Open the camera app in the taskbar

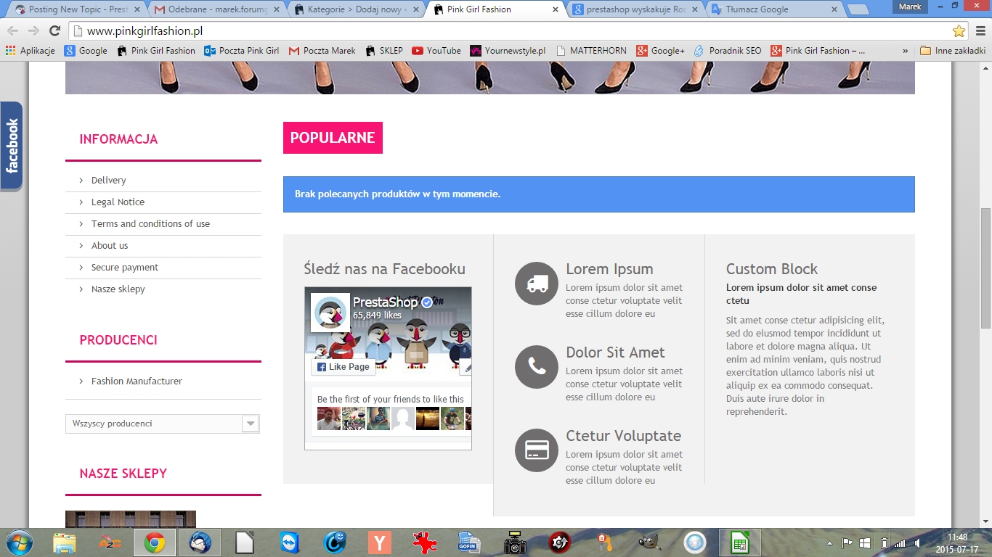point(514,542)
